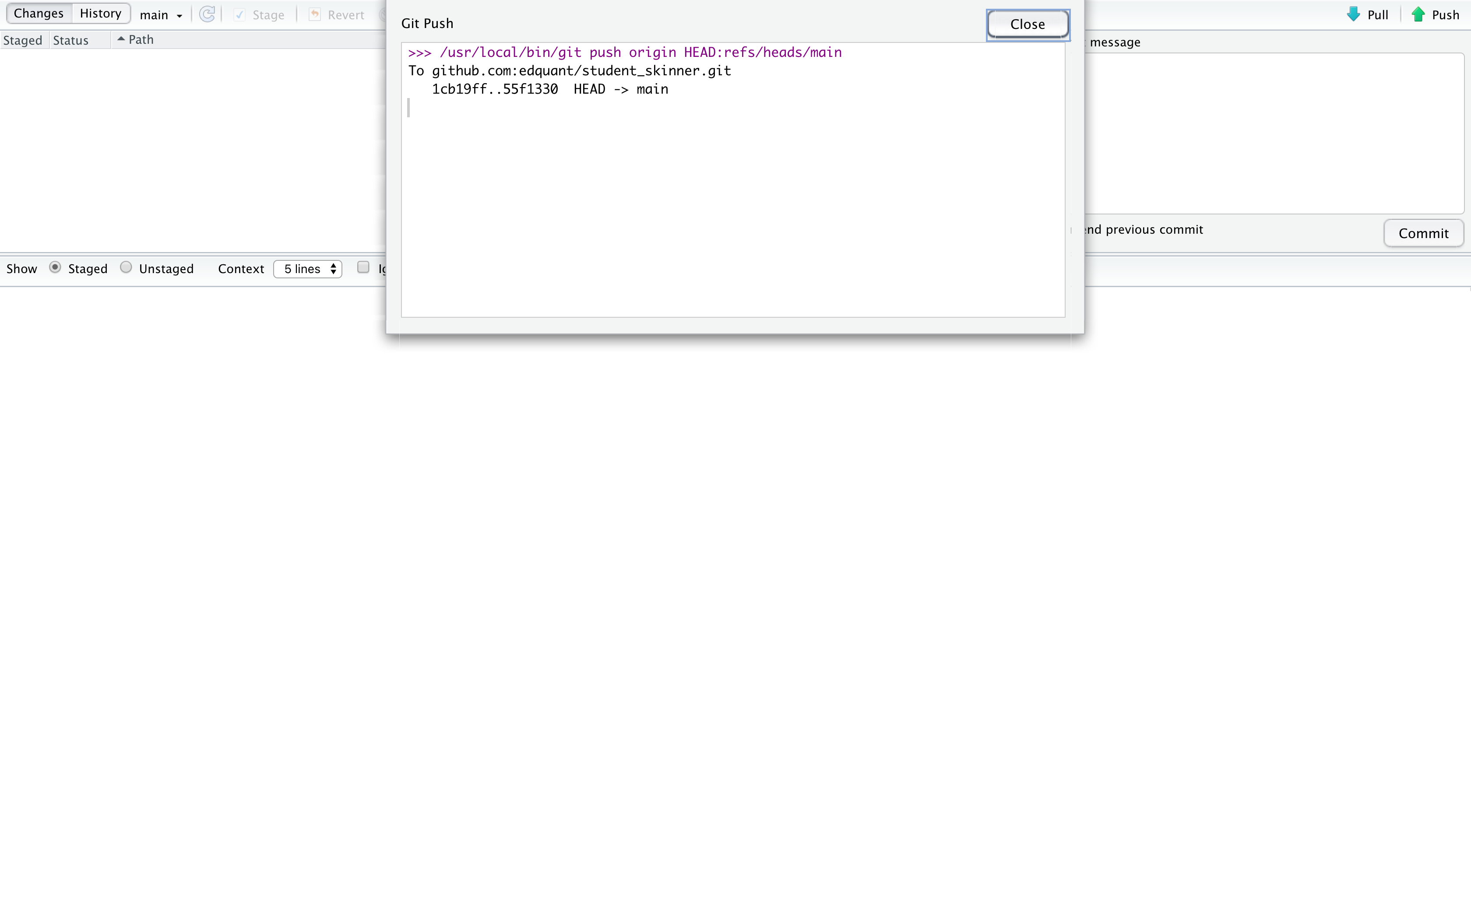Sort by the Staged column header
This screenshot has width=1471, height=919.
pyautogui.click(x=23, y=40)
